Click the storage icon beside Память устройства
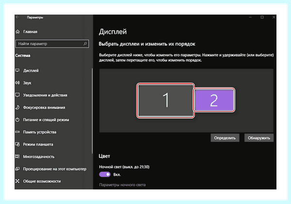Viewport: 291px width, 204px height. (x=17, y=132)
